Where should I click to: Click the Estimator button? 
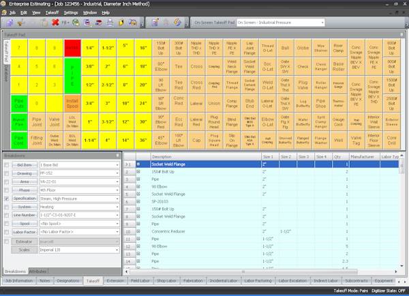(24, 241)
